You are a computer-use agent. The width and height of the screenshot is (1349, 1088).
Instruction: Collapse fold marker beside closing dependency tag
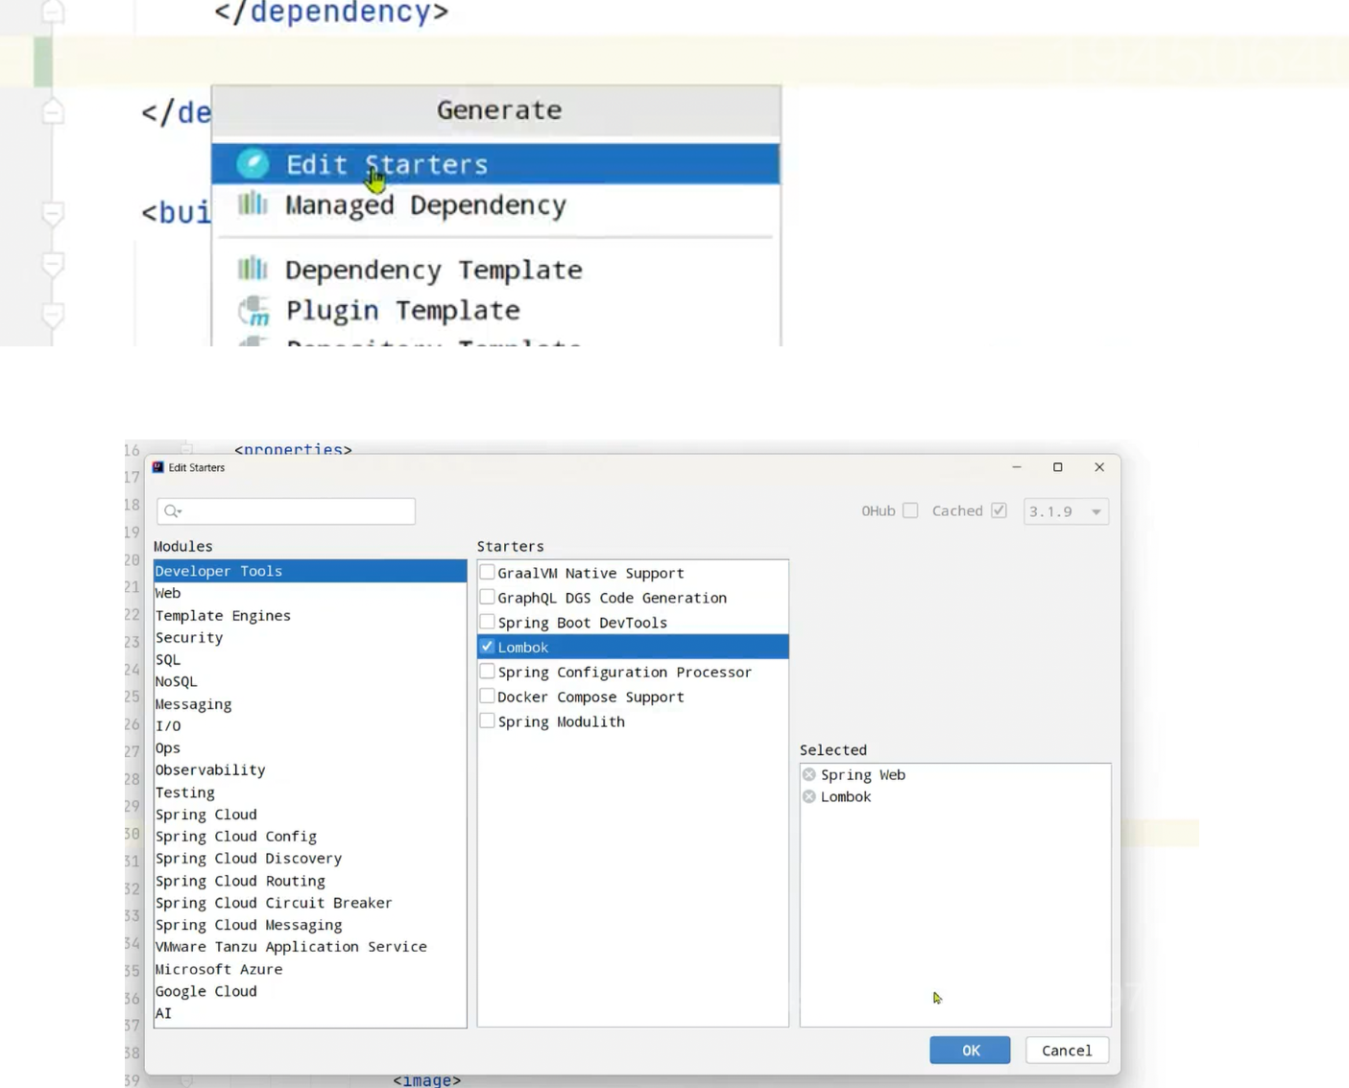click(53, 12)
